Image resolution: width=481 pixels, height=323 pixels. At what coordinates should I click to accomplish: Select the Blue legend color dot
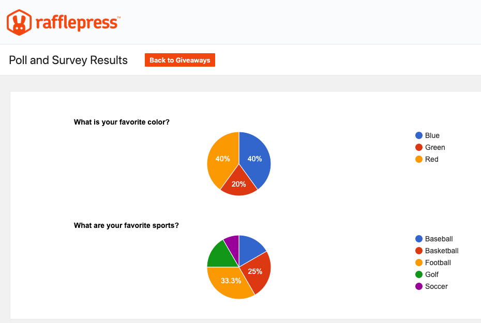click(419, 135)
